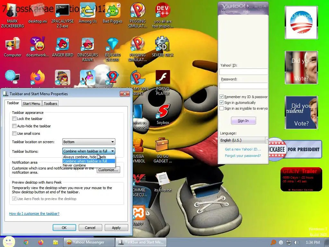This screenshot has width=329, height=247.
Task: Switch to the Start Menu tab
Action: (x=31, y=104)
